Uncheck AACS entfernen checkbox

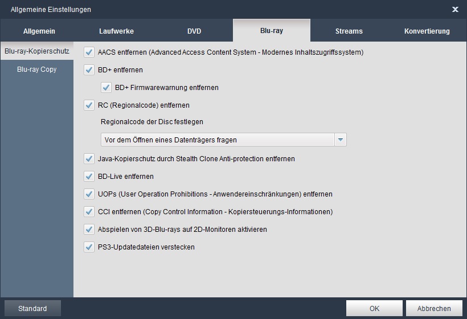[x=89, y=52]
